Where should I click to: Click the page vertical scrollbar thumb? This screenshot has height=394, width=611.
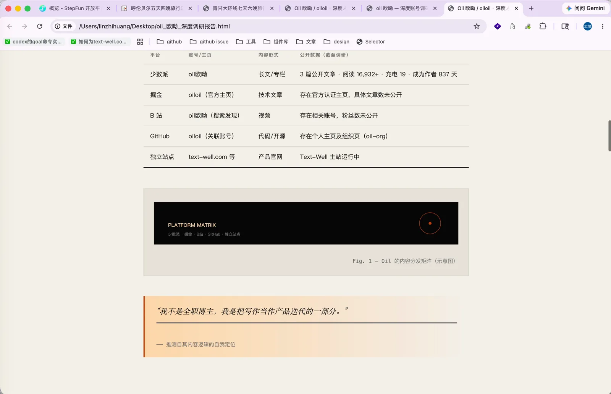click(609, 136)
